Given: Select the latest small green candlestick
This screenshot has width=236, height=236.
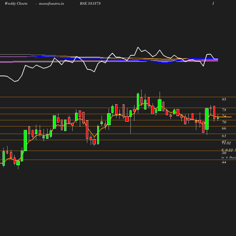Looking at the screenshot, I should (x=218, y=118).
